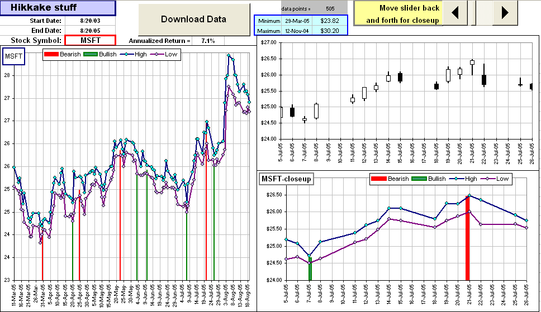Select the Maximum price $30.20 cell
The height and width of the screenshot is (312, 541).
click(x=330, y=31)
